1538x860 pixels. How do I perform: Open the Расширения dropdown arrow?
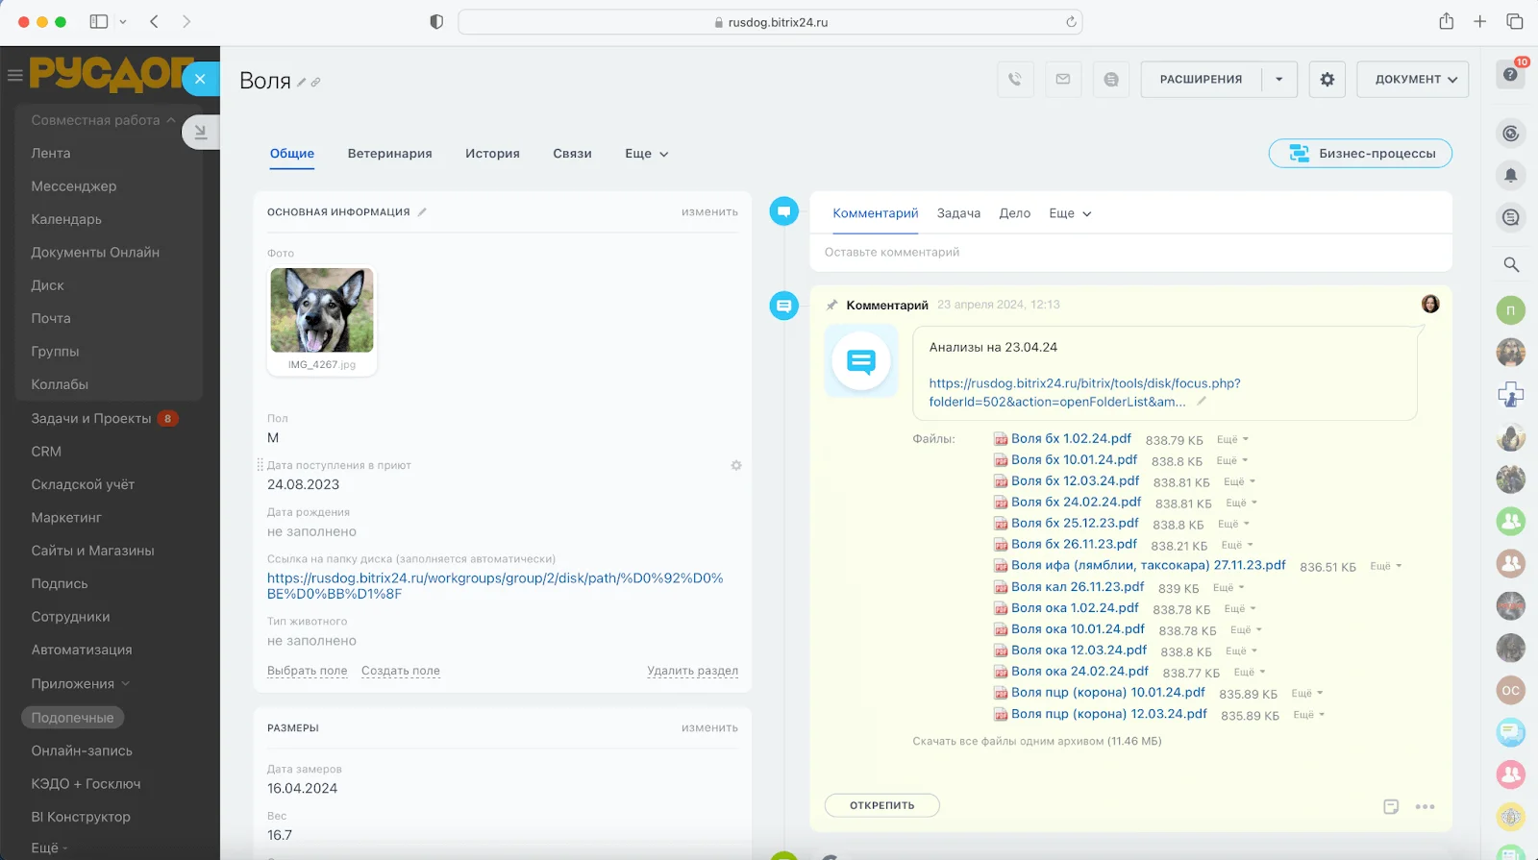(1279, 80)
